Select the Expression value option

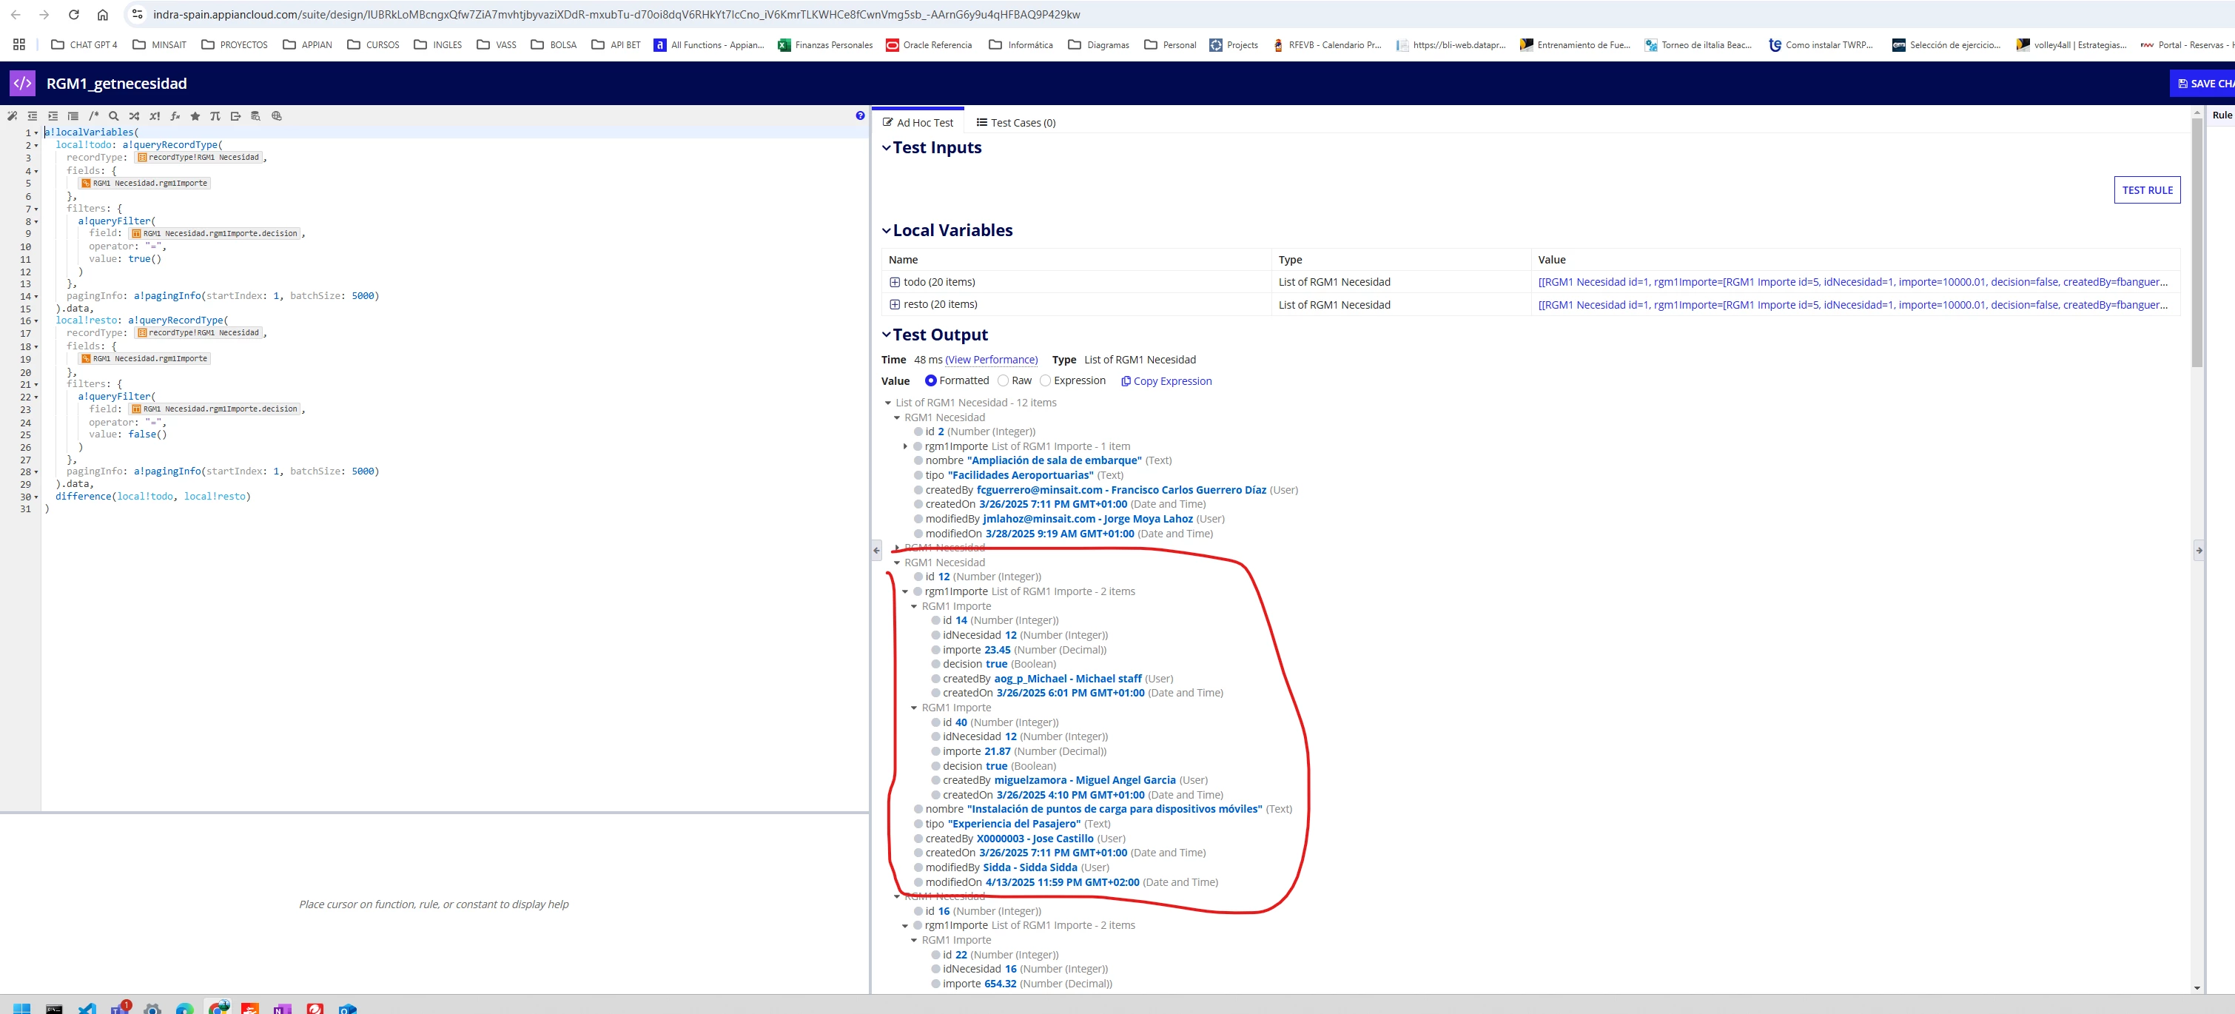(1046, 380)
